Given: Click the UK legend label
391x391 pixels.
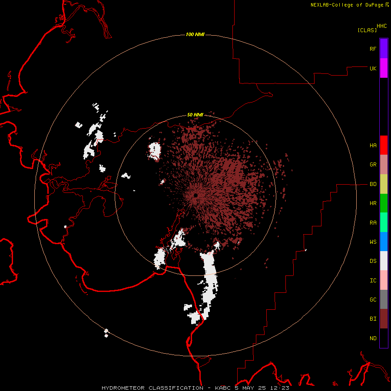Looking at the screenshot, I should pos(373,68).
